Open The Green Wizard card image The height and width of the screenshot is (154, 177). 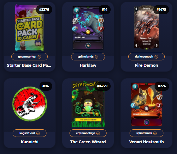tap(88, 104)
